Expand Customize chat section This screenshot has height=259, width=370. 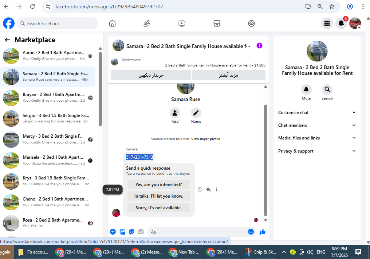[x=317, y=113]
